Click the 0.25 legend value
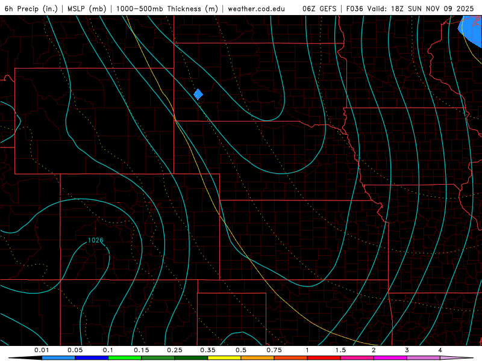482x361 pixels. point(175,350)
